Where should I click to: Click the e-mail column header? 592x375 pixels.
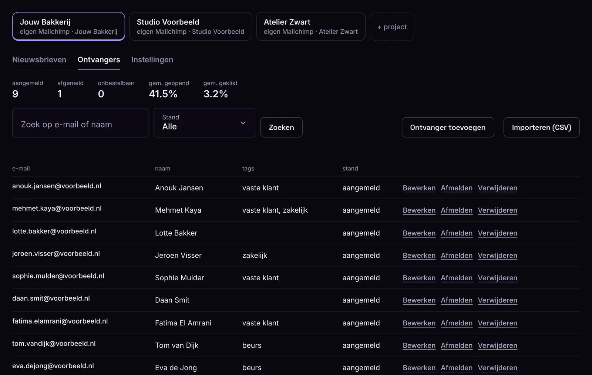tap(21, 168)
